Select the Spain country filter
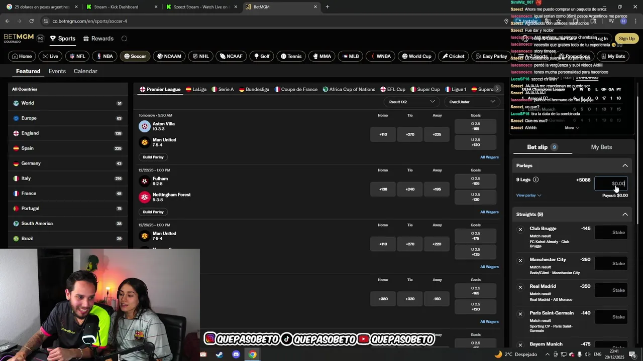The width and height of the screenshot is (643, 361). coord(68,148)
